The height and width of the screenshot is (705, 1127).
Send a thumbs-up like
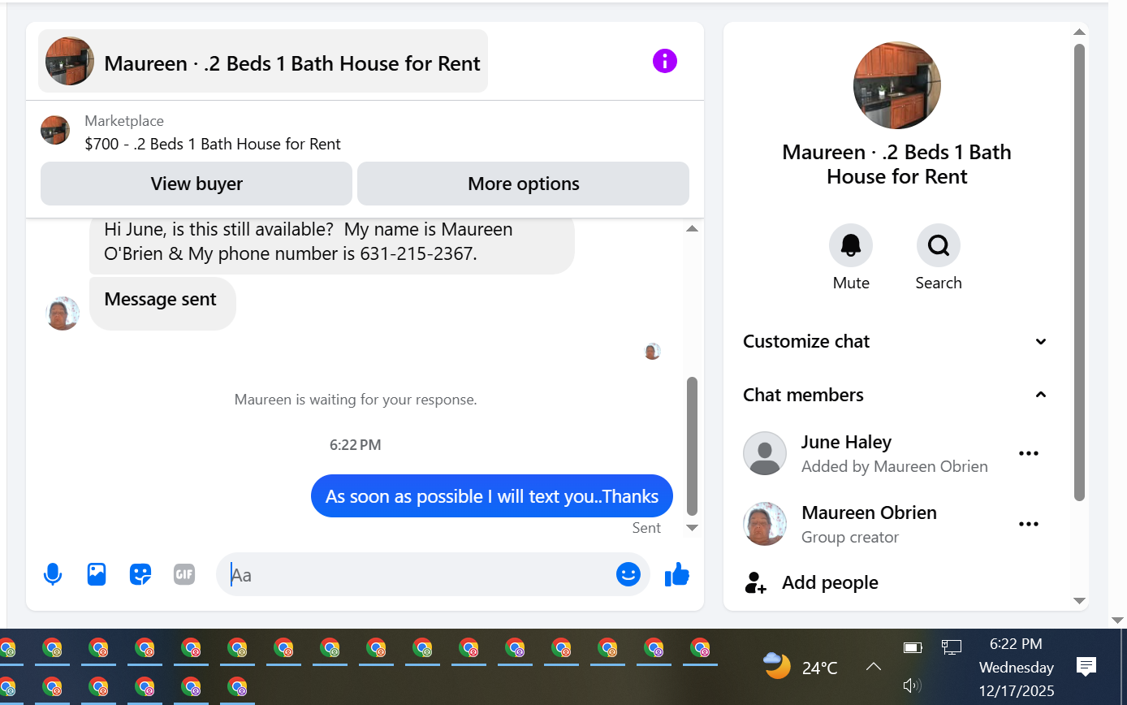pos(677,574)
